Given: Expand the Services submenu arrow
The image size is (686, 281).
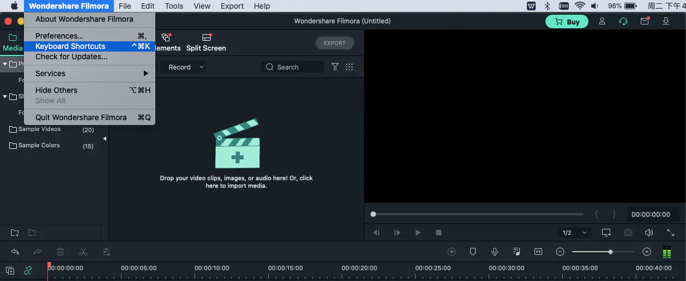Looking at the screenshot, I should pyautogui.click(x=146, y=73).
